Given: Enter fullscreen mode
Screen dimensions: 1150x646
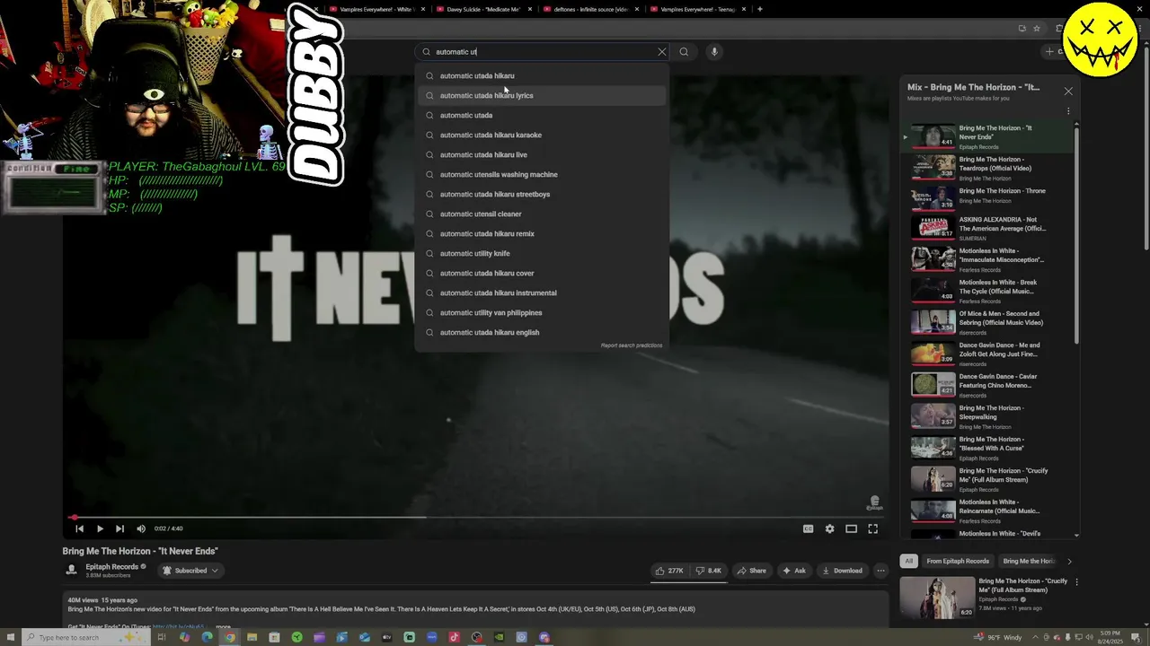Looking at the screenshot, I should click(872, 528).
